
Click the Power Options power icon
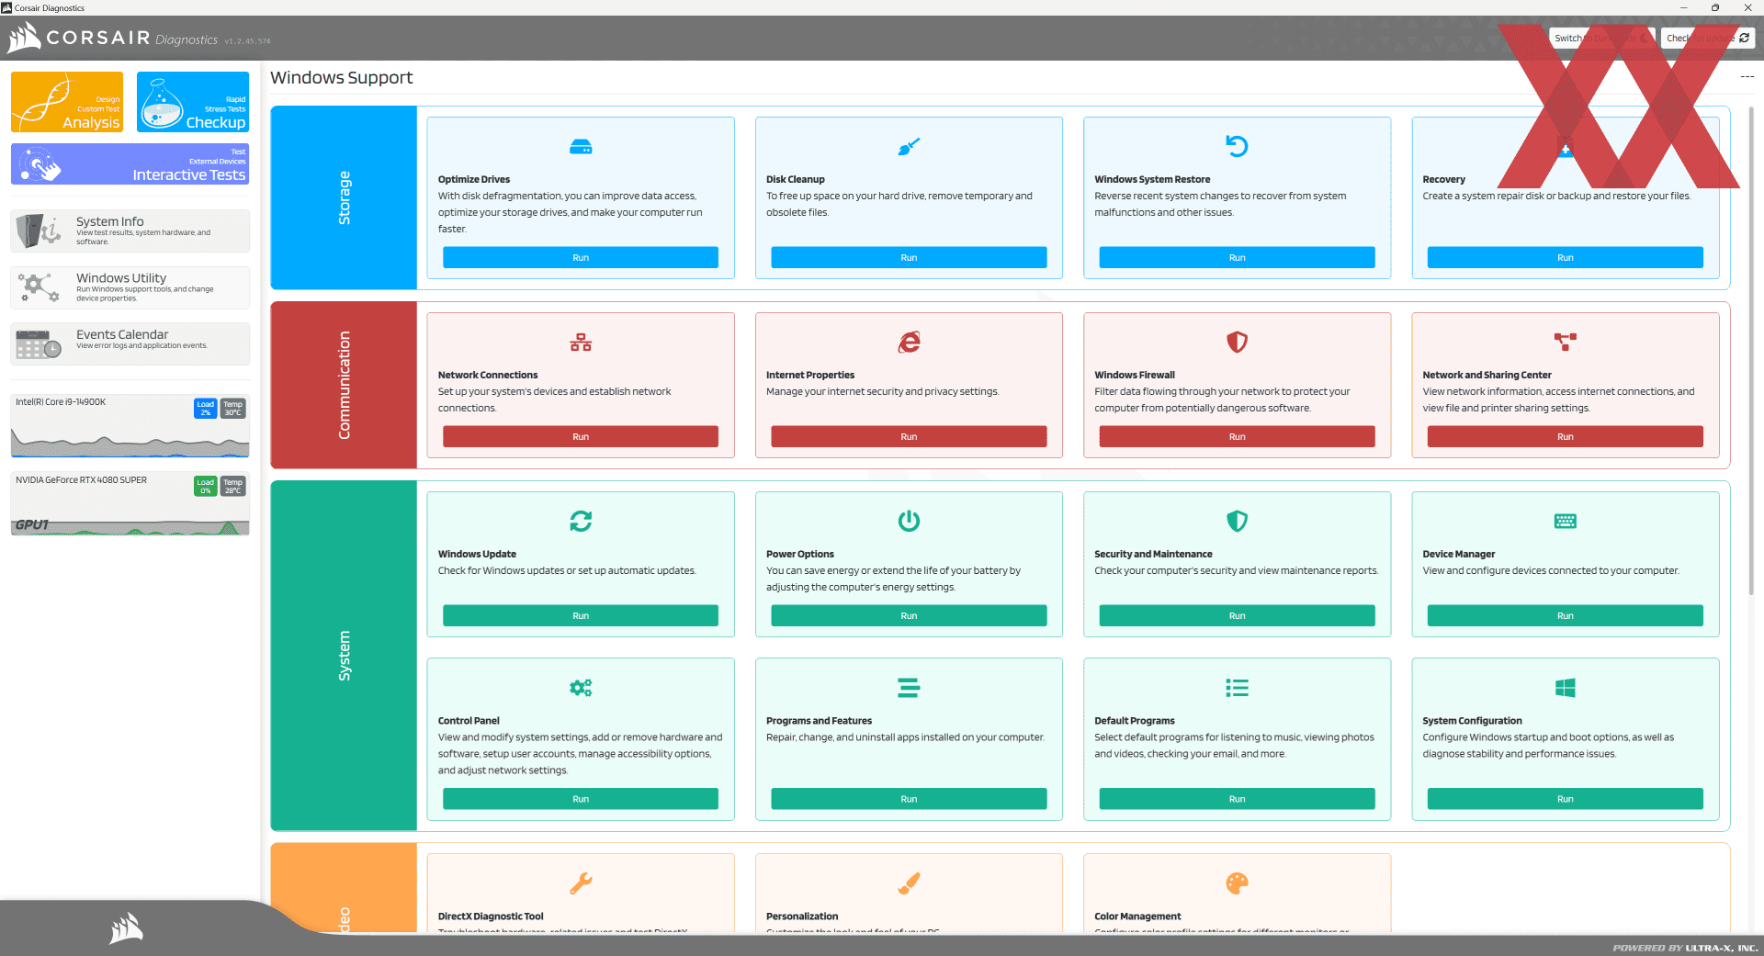[x=909, y=521]
